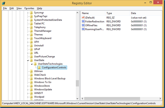Screen dimensions: 165x108
Task: Expand the TouchKeyboard key
Action: (28, 38)
